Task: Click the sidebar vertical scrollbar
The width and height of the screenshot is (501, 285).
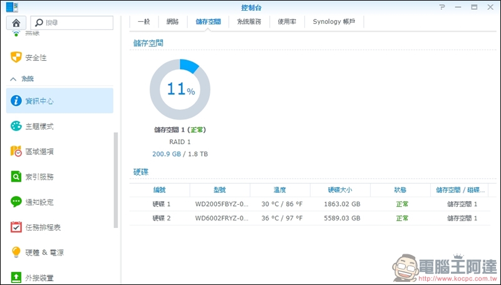Action: coord(116,180)
